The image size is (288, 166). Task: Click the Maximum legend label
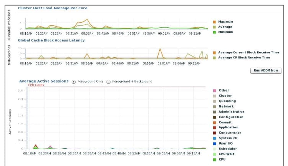coord(225,22)
